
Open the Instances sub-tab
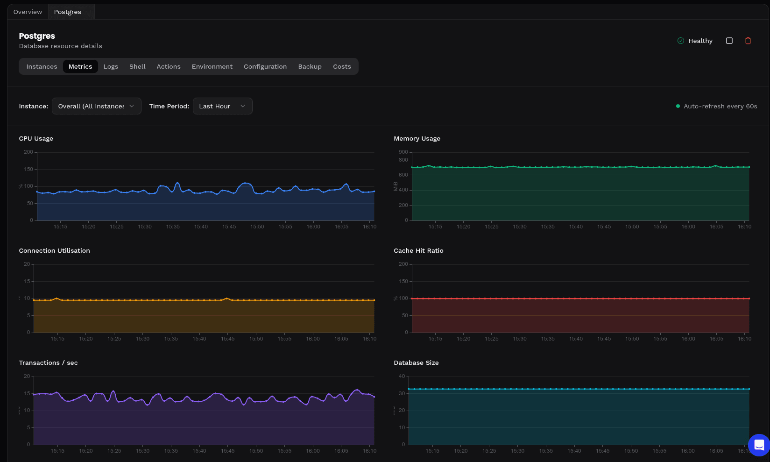pyautogui.click(x=42, y=66)
